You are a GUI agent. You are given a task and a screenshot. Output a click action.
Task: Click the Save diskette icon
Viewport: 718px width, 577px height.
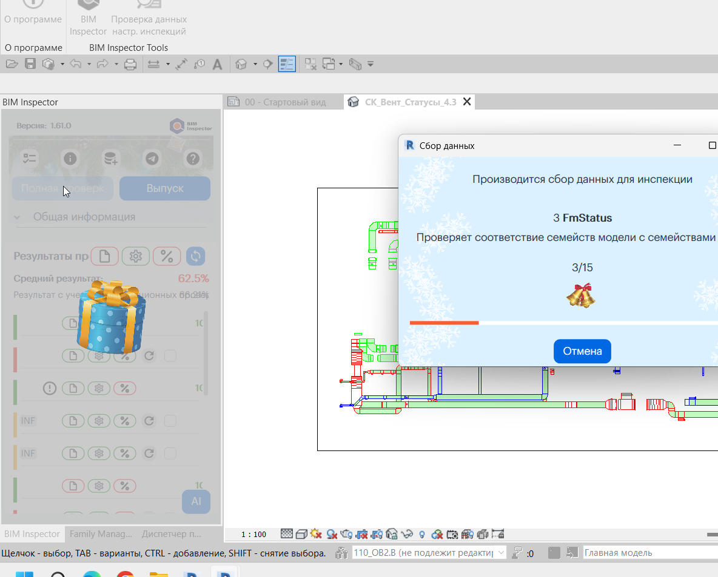point(30,64)
